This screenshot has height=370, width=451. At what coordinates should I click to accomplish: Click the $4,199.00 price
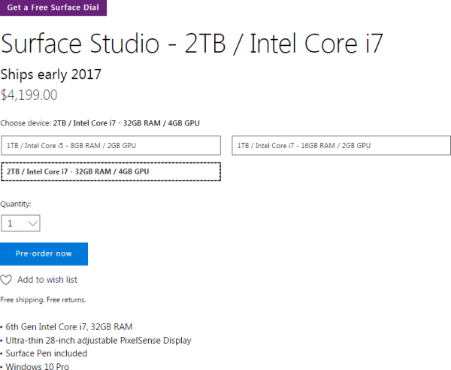click(29, 95)
